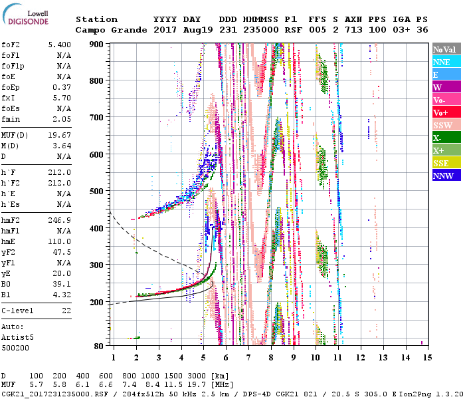Select the h`F value 212.0

coord(60,172)
